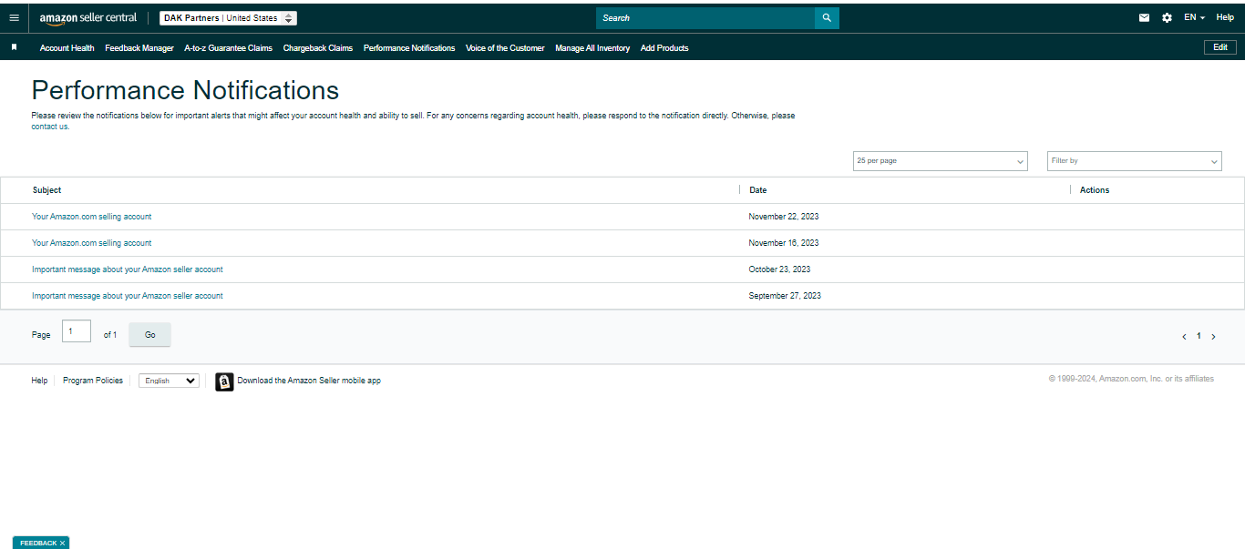Open the November 16, 2023 selling account notification
The image size is (1245, 549).
pos(92,243)
